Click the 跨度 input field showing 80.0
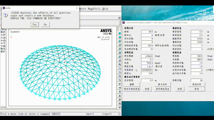Screen dimensions: 214x120 (147, 32)
